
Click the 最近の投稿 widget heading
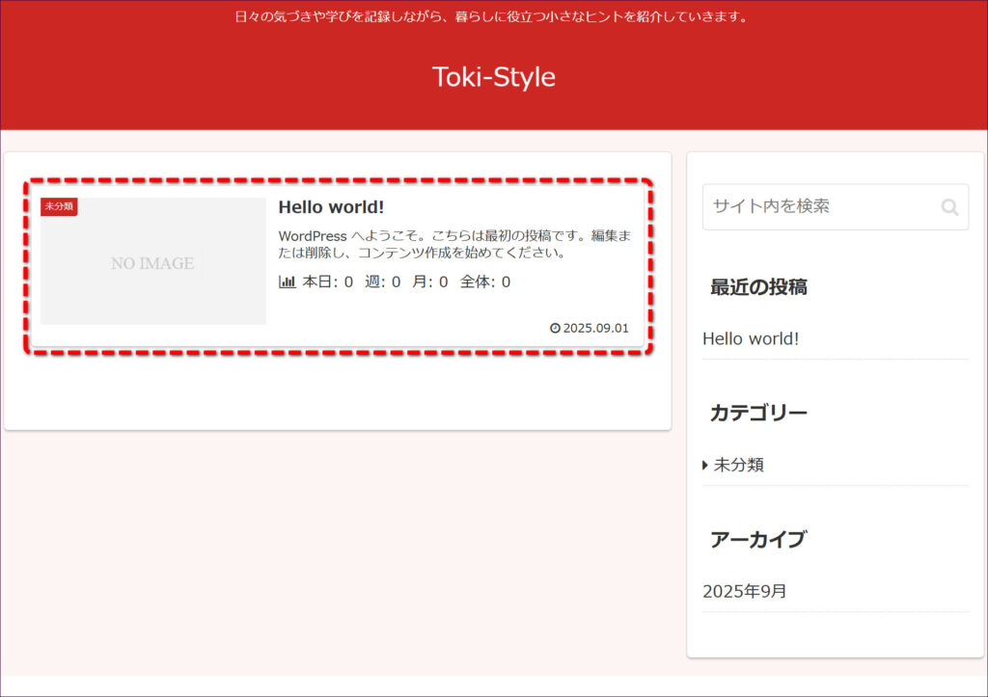(x=758, y=286)
